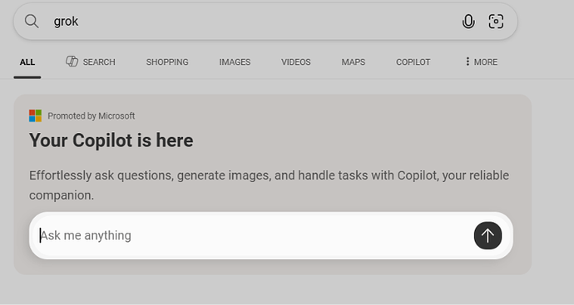Image resolution: width=574 pixels, height=305 pixels.
Task: Open visual search using the camera icon
Action: 496,22
